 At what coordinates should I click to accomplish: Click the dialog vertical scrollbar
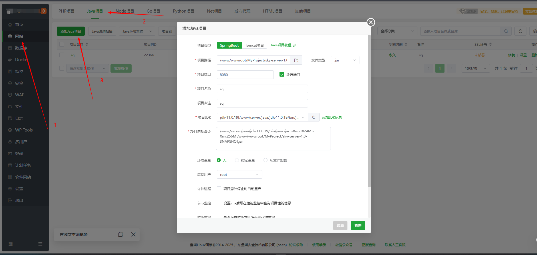[x=369, y=111]
